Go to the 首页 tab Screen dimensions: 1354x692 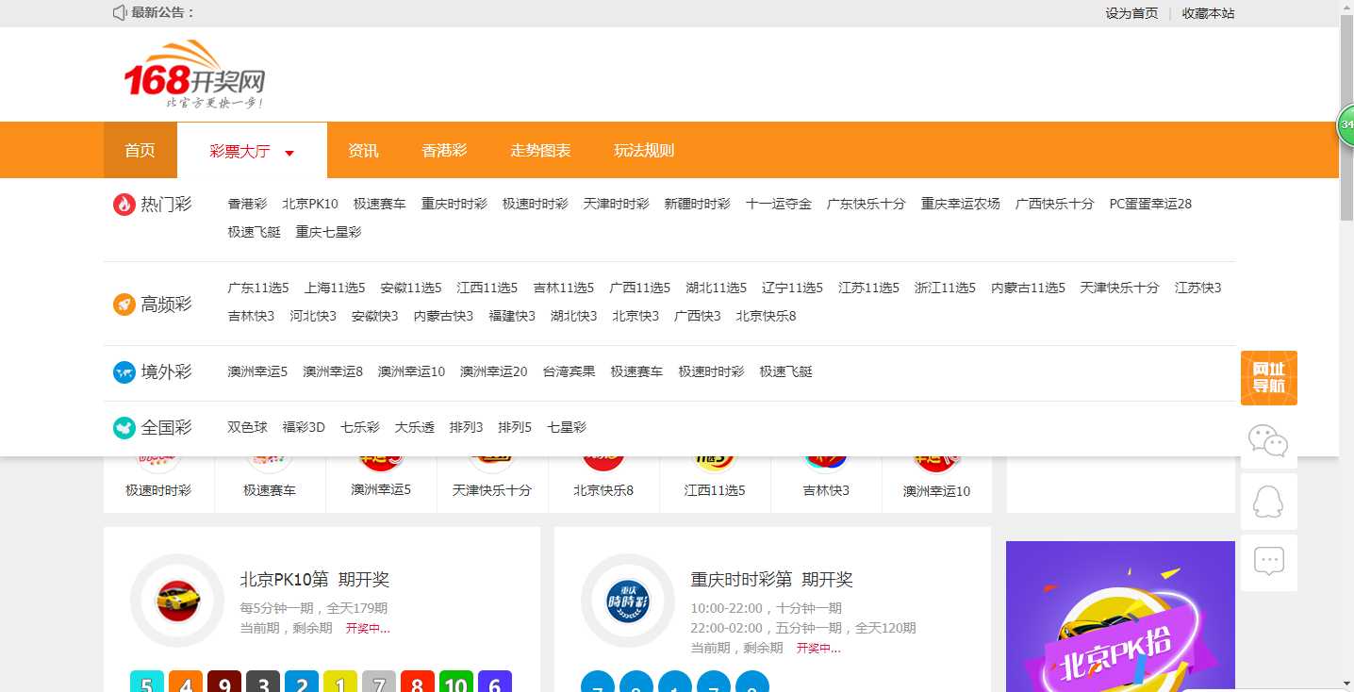tap(140, 150)
